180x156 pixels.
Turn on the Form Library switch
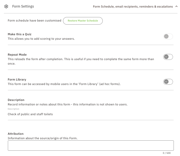coord(168,82)
